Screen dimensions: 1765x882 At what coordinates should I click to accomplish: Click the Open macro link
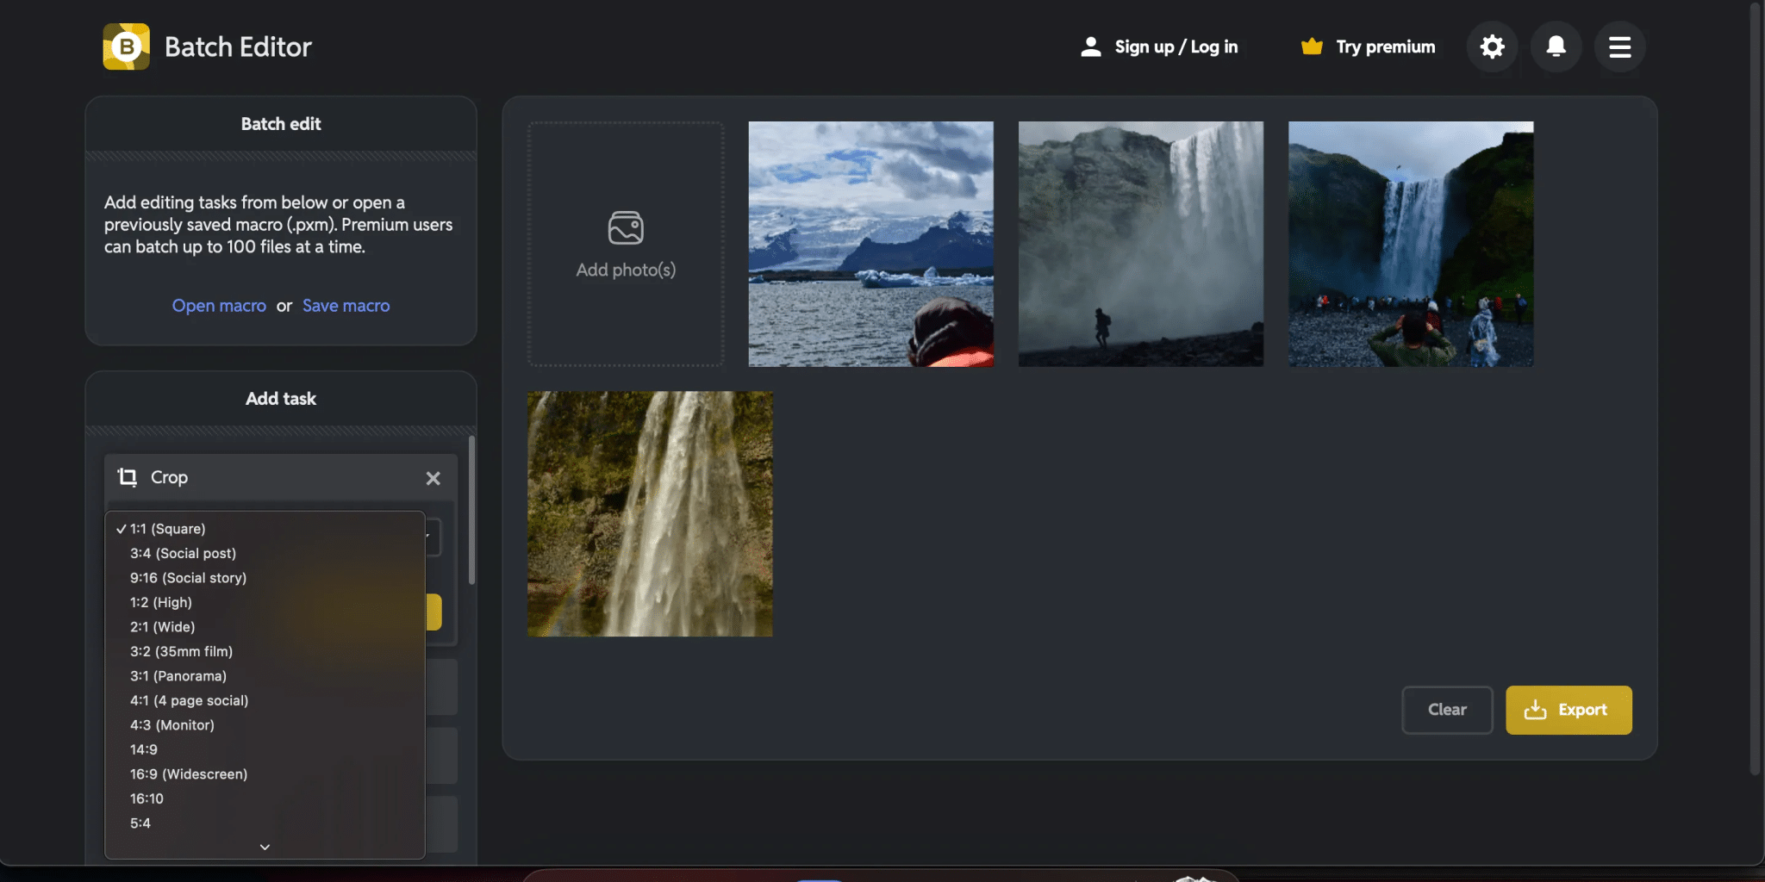tap(219, 305)
